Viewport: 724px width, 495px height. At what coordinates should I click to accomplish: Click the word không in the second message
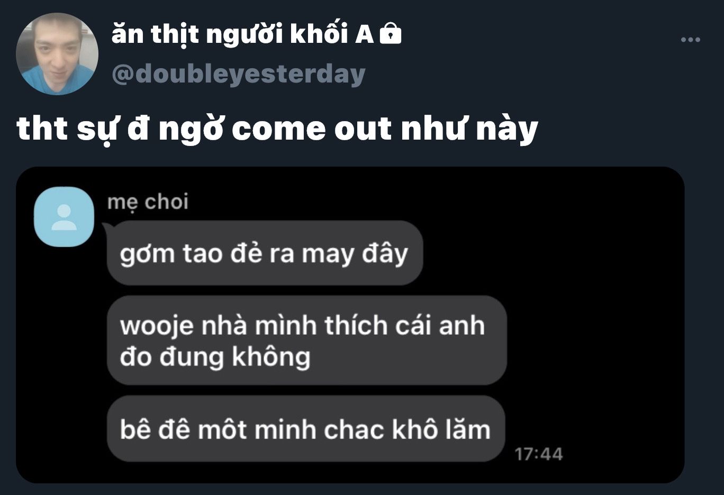click(x=271, y=357)
